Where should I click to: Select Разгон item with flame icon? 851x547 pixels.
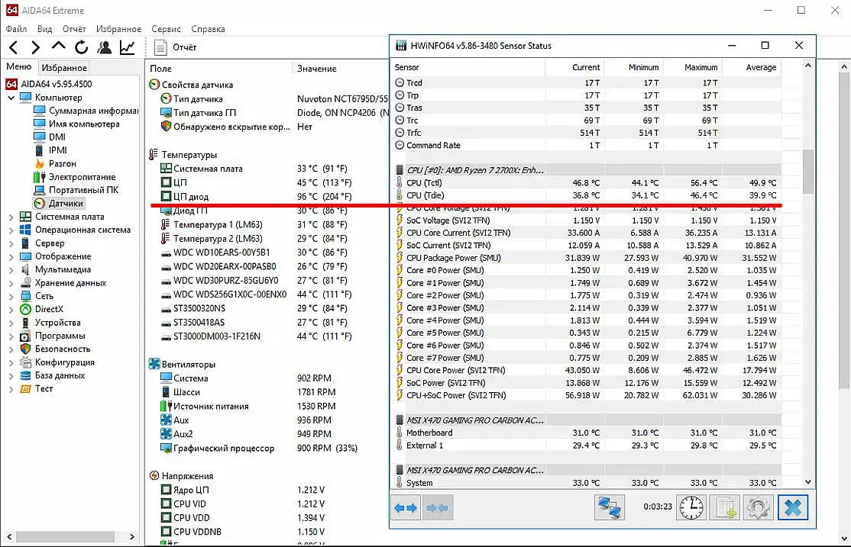coord(63,164)
